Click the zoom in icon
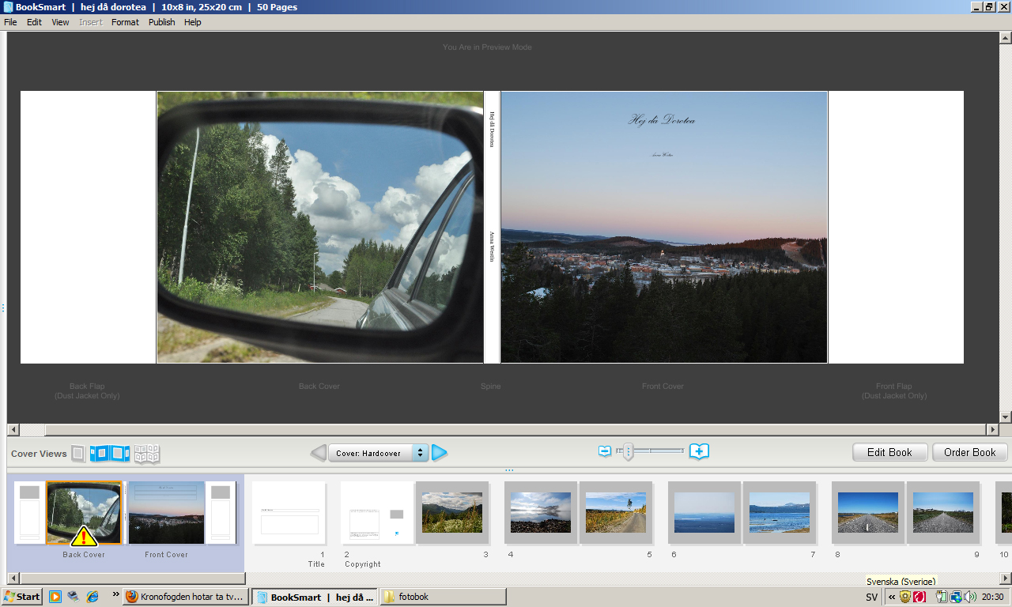This screenshot has width=1012, height=607. coord(699,451)
